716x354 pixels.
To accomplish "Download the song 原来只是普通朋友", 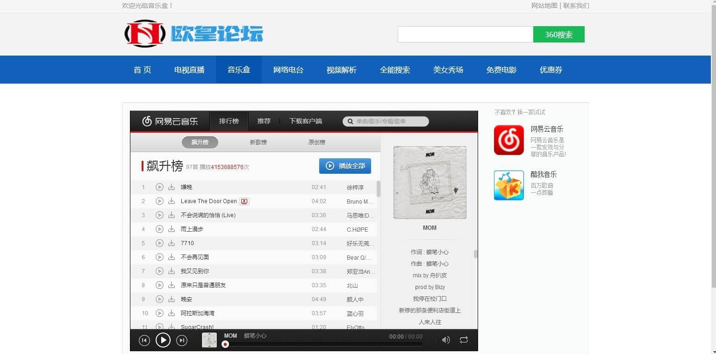I will (172, 285).
